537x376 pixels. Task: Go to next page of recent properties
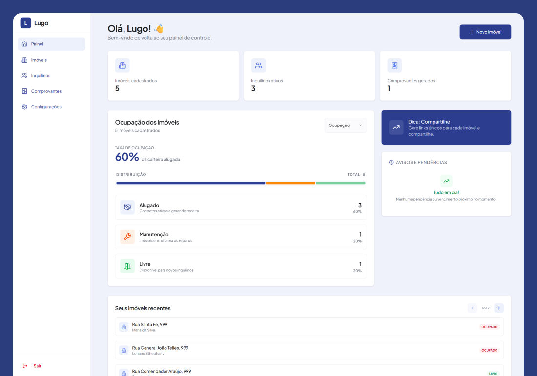498,308
